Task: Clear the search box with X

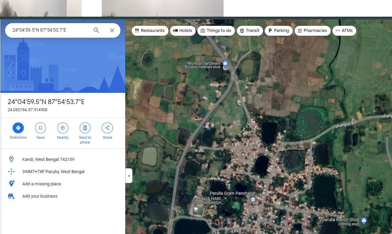Action: click(112, 30)
